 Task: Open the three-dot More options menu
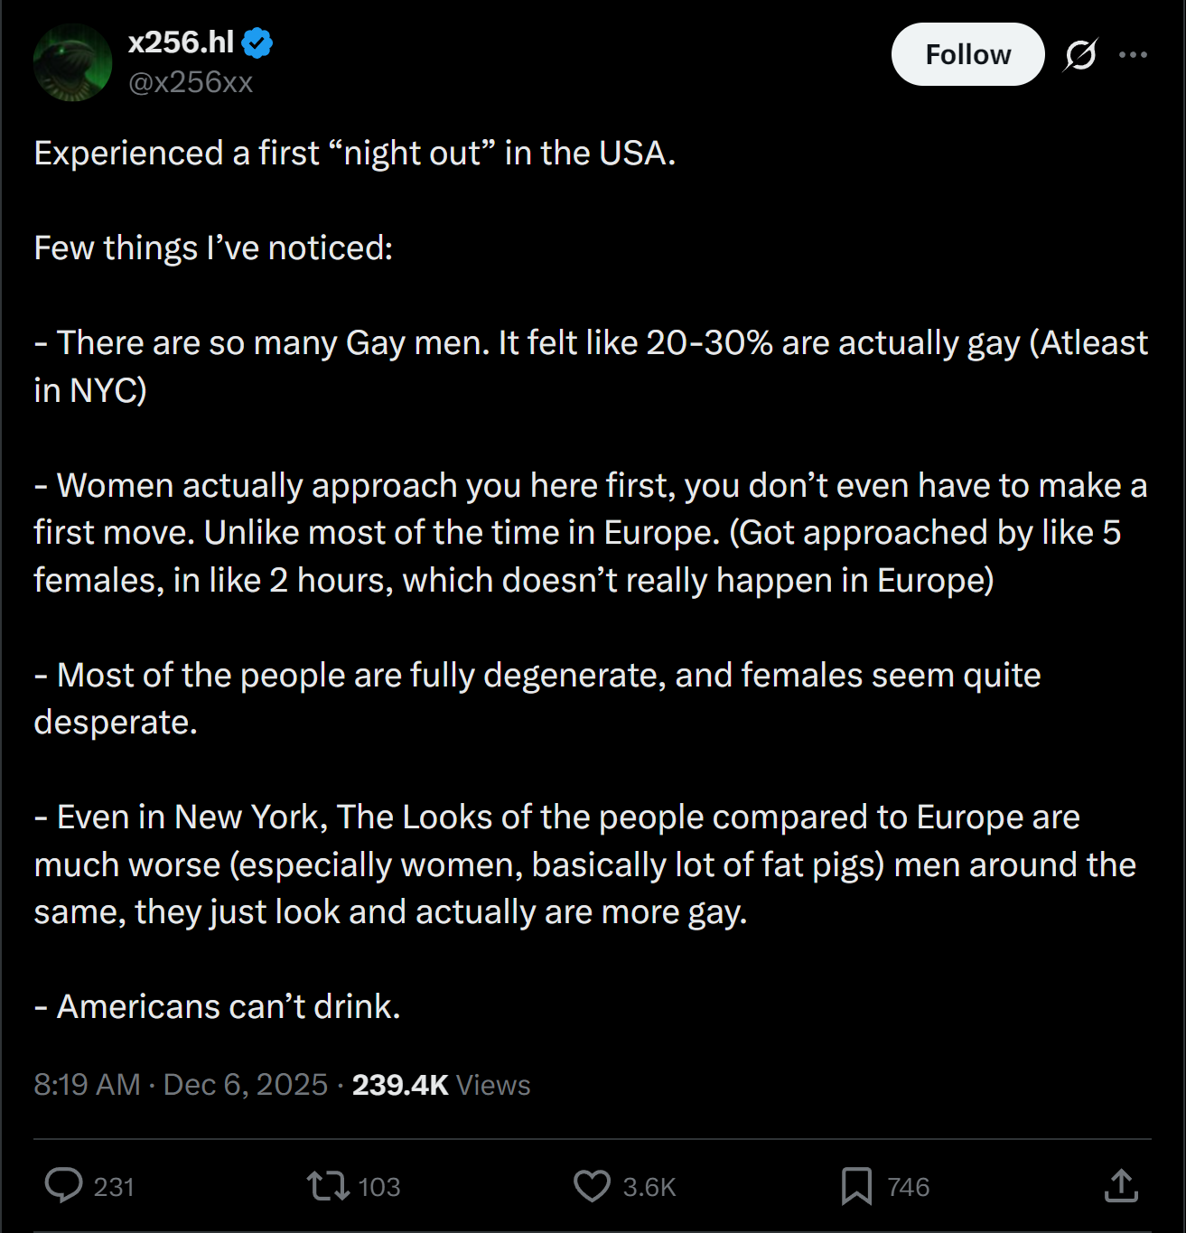1133,55
